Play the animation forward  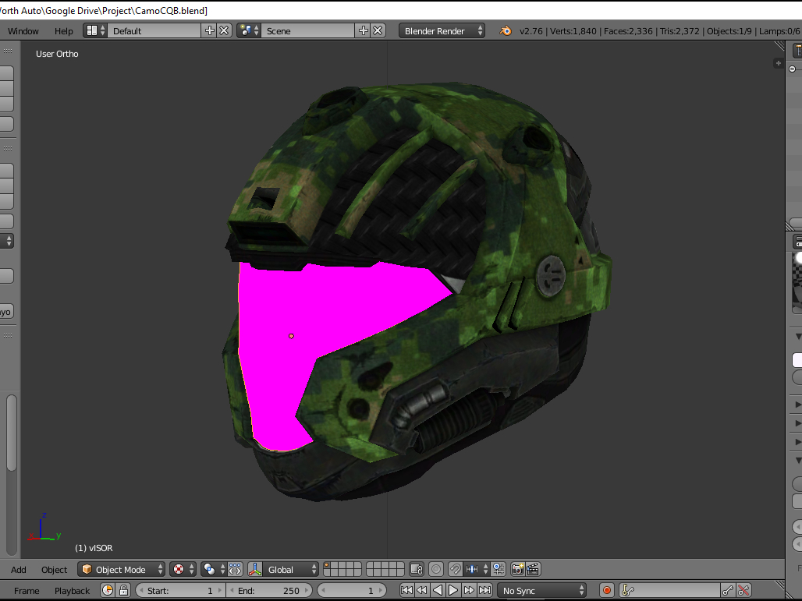[x=453, y=591]
